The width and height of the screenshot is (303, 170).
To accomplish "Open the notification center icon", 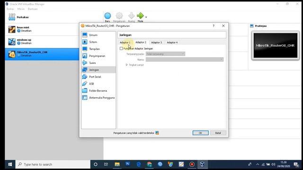I will 296,164.
